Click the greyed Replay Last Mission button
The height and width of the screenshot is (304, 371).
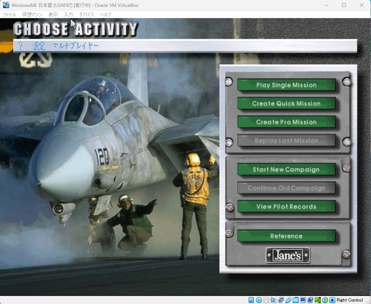[286, 140]
